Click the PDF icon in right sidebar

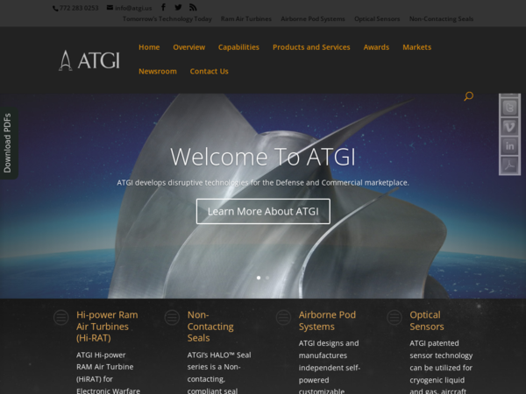pos(509,165)
